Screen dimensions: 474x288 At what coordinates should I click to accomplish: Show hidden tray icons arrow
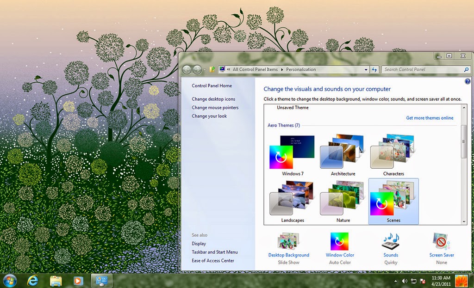point(395,282)
